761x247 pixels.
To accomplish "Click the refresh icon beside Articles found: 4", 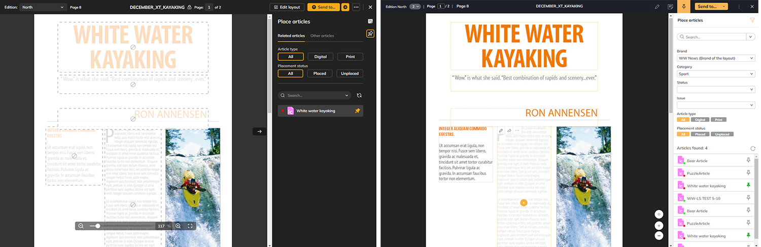I will point(753,148).
